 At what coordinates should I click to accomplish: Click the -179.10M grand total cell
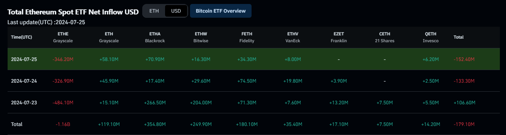point(464,124)
